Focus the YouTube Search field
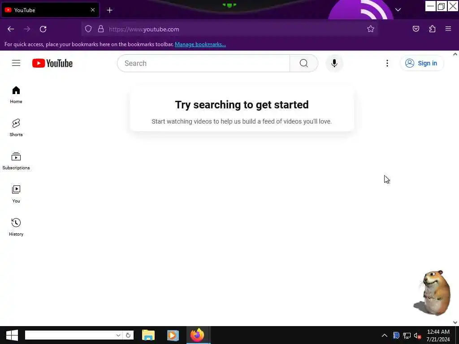Viewport: 459px width, 344px height. [204, 63]
